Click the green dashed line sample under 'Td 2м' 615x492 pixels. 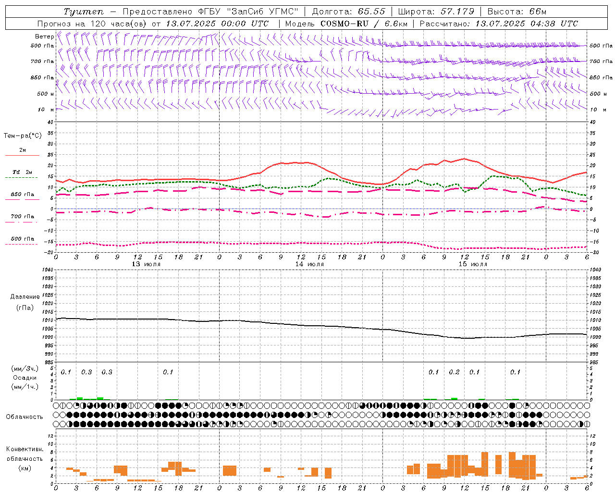pos(21,177)
